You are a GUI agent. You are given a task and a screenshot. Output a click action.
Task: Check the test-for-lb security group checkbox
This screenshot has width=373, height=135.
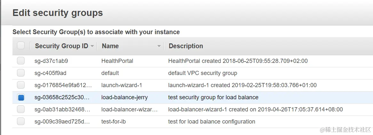[21, 122]
